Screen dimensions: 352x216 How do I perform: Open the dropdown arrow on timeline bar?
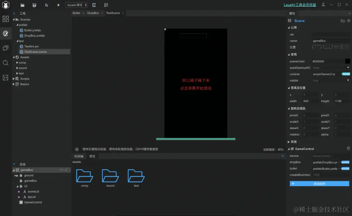(x=283, y=156)
